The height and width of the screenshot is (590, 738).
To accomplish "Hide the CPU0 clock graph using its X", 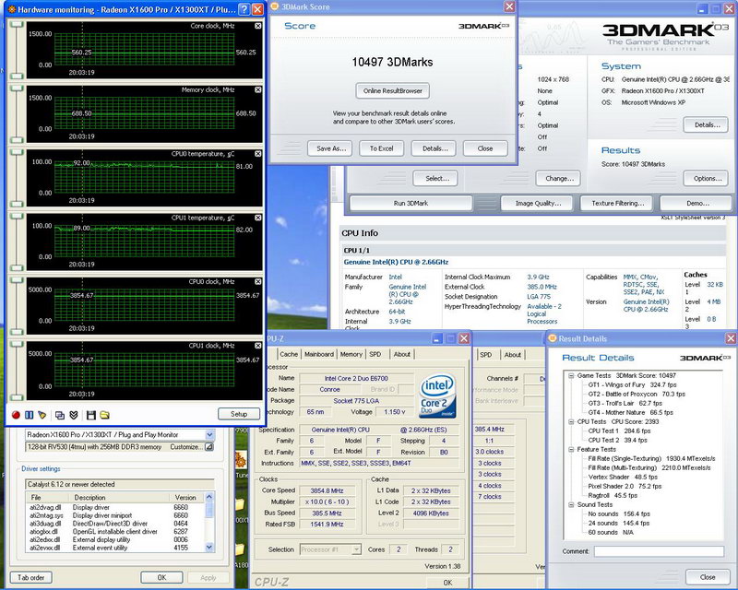I will 258,282.
